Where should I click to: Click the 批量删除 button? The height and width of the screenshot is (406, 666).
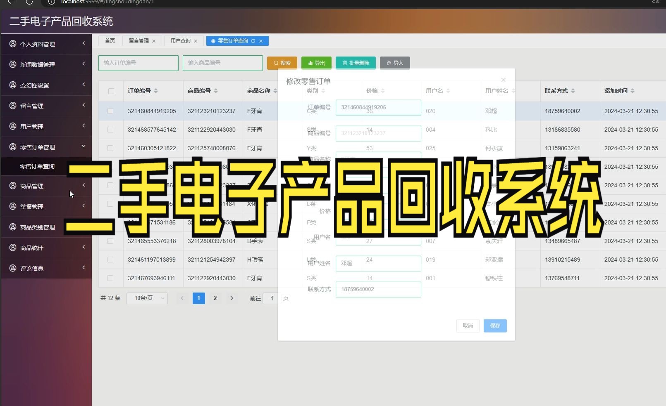click(x=356, y=63)
